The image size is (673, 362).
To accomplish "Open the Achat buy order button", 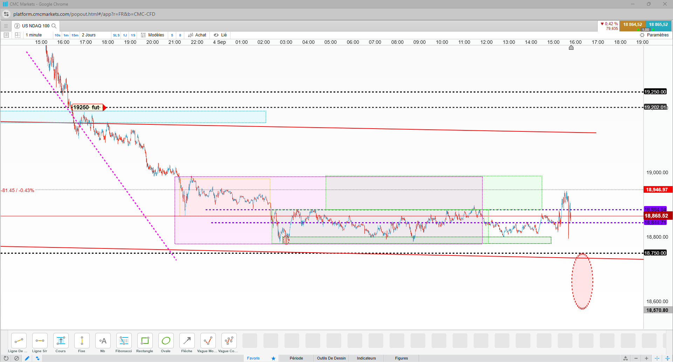I will [197, 35].
